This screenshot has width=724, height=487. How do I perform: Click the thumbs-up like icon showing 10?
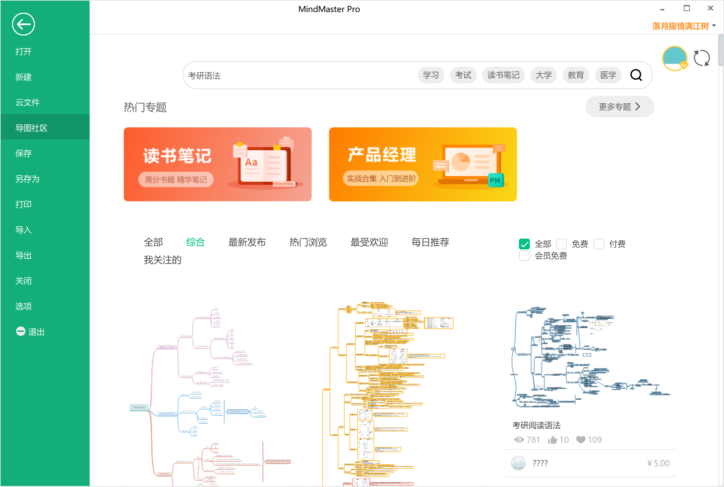[x=552, y=440]
